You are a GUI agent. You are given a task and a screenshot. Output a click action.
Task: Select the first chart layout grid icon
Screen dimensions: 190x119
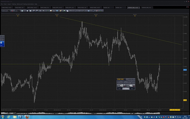(x=27, y=11)
